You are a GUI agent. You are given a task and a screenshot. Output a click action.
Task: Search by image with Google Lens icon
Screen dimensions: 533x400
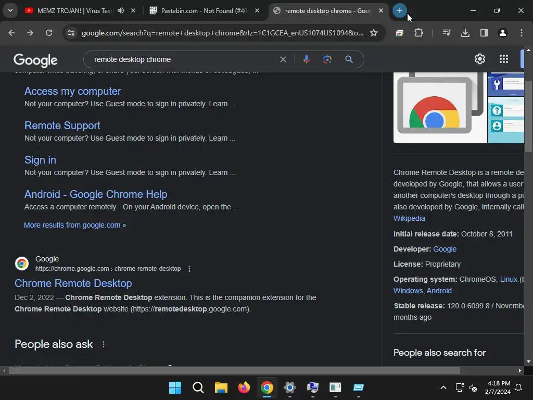(x=327, y=59)
